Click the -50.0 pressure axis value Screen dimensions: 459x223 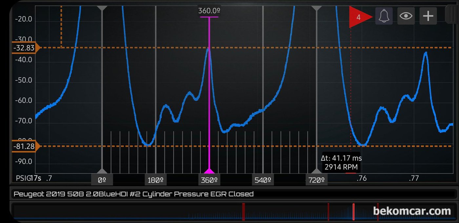tap(24, 80)
